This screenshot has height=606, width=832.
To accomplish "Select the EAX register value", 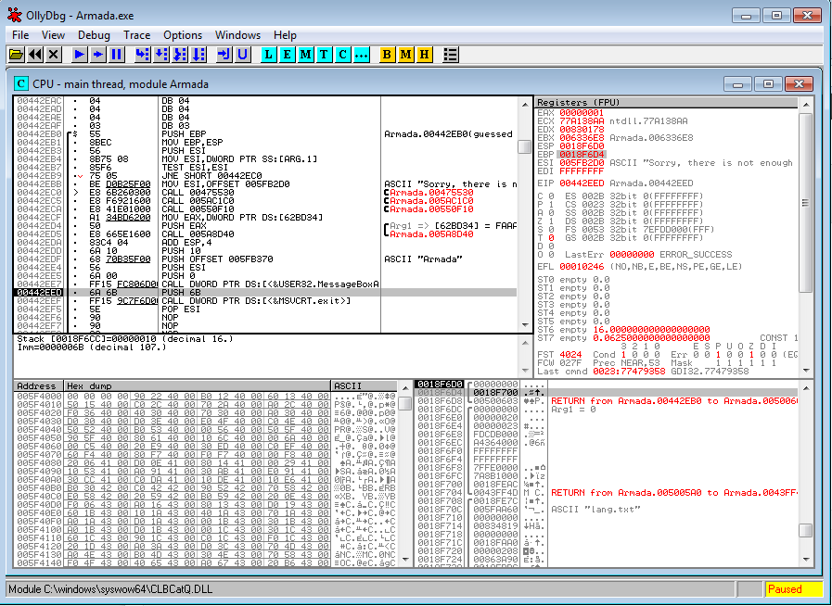I will [x=581, y=112].
